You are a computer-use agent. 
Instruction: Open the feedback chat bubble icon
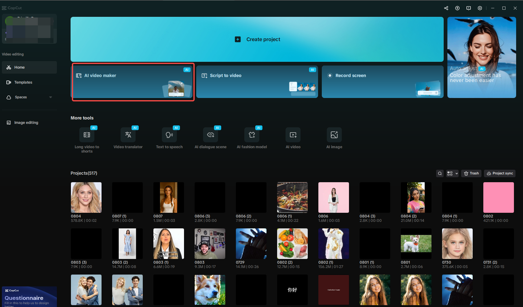[x=469, y=8]
